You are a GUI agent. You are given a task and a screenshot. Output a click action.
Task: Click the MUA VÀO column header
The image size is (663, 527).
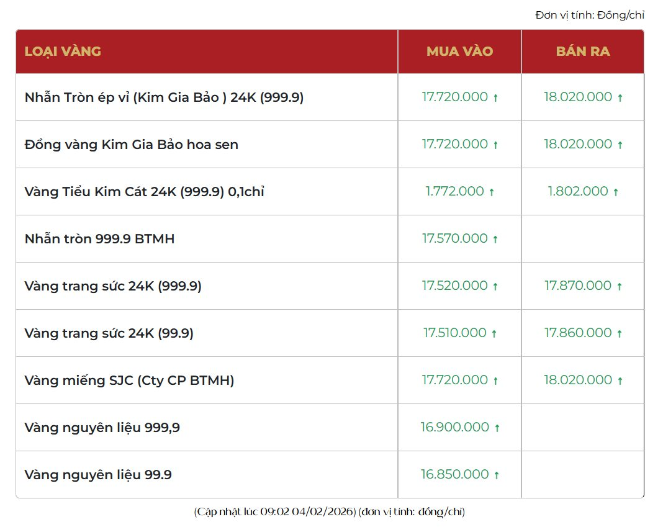459,52
